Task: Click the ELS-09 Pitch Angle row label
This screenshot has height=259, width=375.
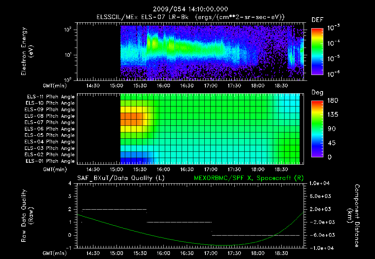Action: tap(50, 110)
